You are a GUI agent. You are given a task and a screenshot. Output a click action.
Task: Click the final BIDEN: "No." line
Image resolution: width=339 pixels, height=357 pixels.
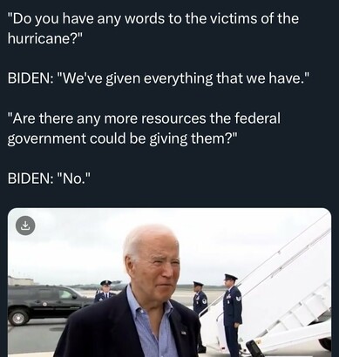coord(50,178)
